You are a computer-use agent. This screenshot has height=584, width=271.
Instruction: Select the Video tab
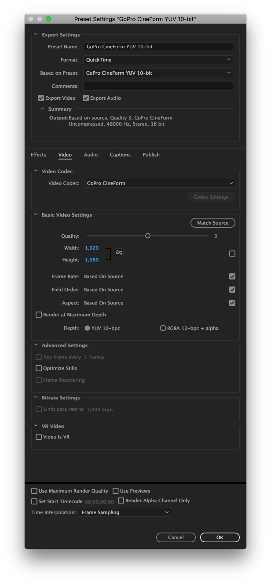(65, 155)
